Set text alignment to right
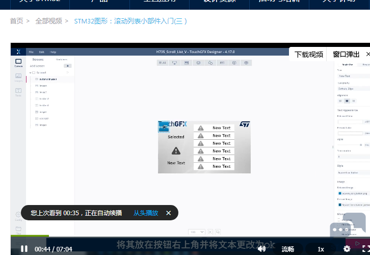 [353, 101]
